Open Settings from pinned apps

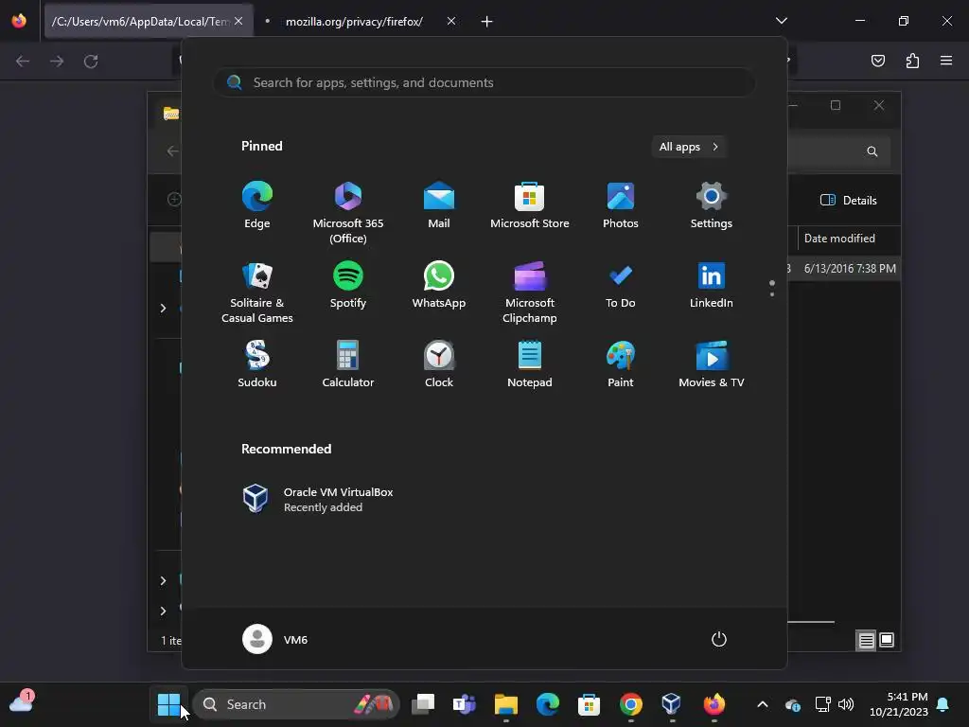pyautogui.click(x=712, y=204)
